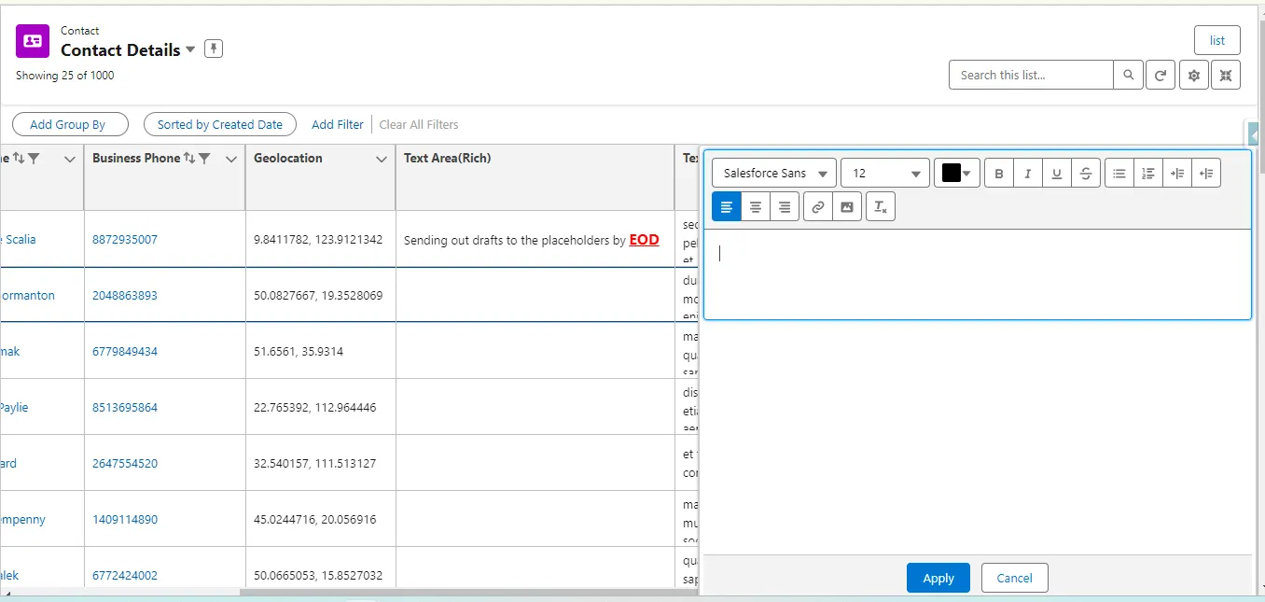
Task: Insert an image into the text area
Action: coord(847,206)
